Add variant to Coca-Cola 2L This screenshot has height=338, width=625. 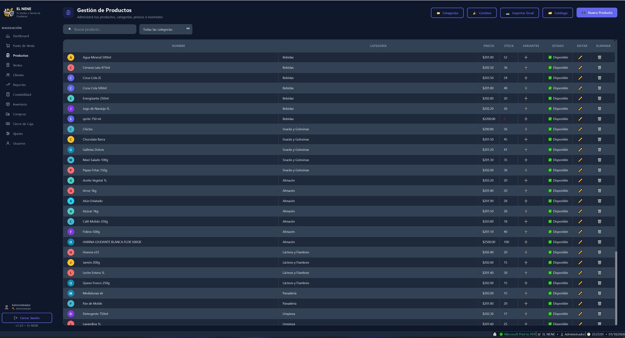(526, 78)
